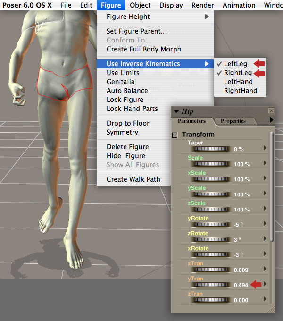
Task: Select Create Walk Path
Action: click(x=134, y=179)
